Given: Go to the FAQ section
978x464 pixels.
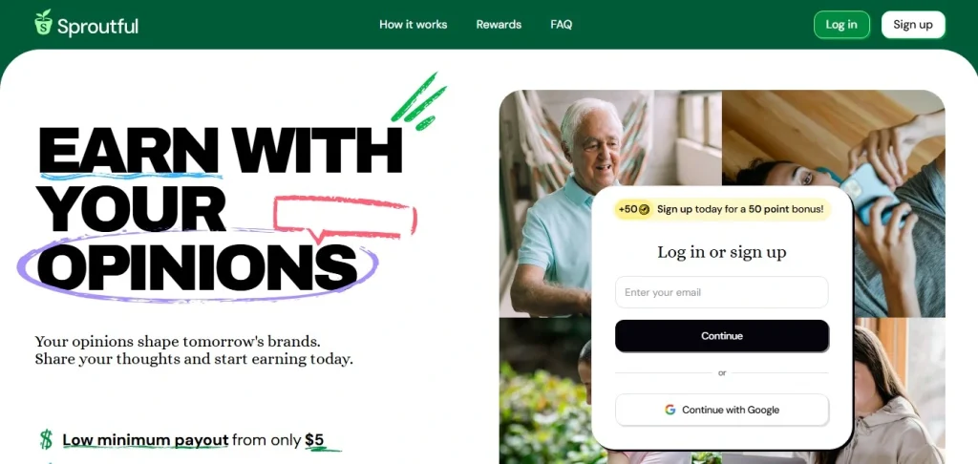Looking at the screenshot, I should (562, 24).
